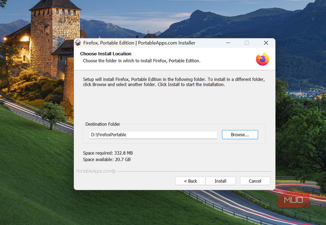Close the installer window with X

tap(266, 43)
